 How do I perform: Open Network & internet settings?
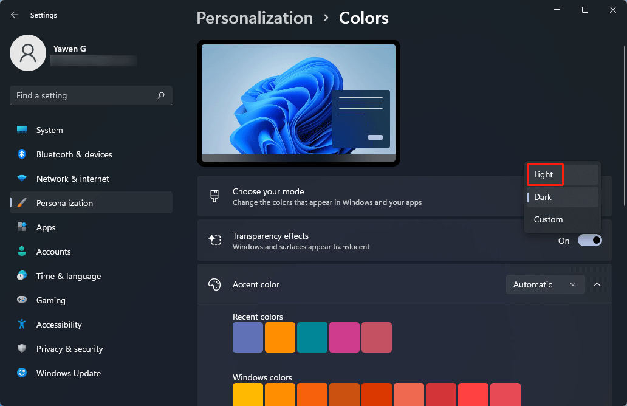[x=22, y=179]
